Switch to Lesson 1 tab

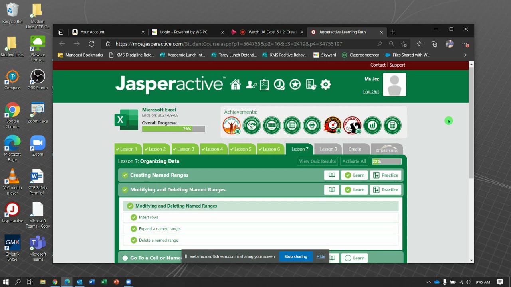(127, 149)
